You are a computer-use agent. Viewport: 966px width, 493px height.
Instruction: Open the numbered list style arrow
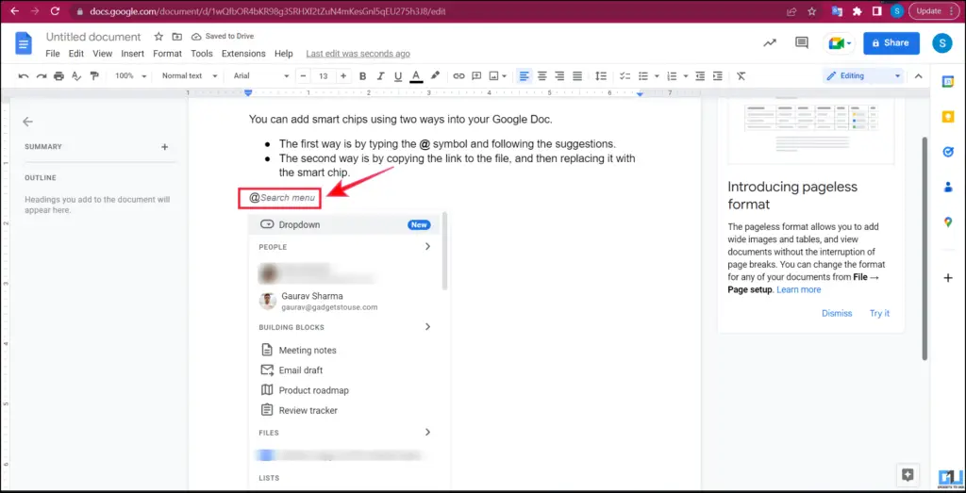point(685,76)
